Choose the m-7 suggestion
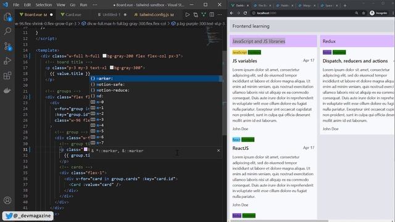Viewport: 395px width, 222px height. coord(156,142)
